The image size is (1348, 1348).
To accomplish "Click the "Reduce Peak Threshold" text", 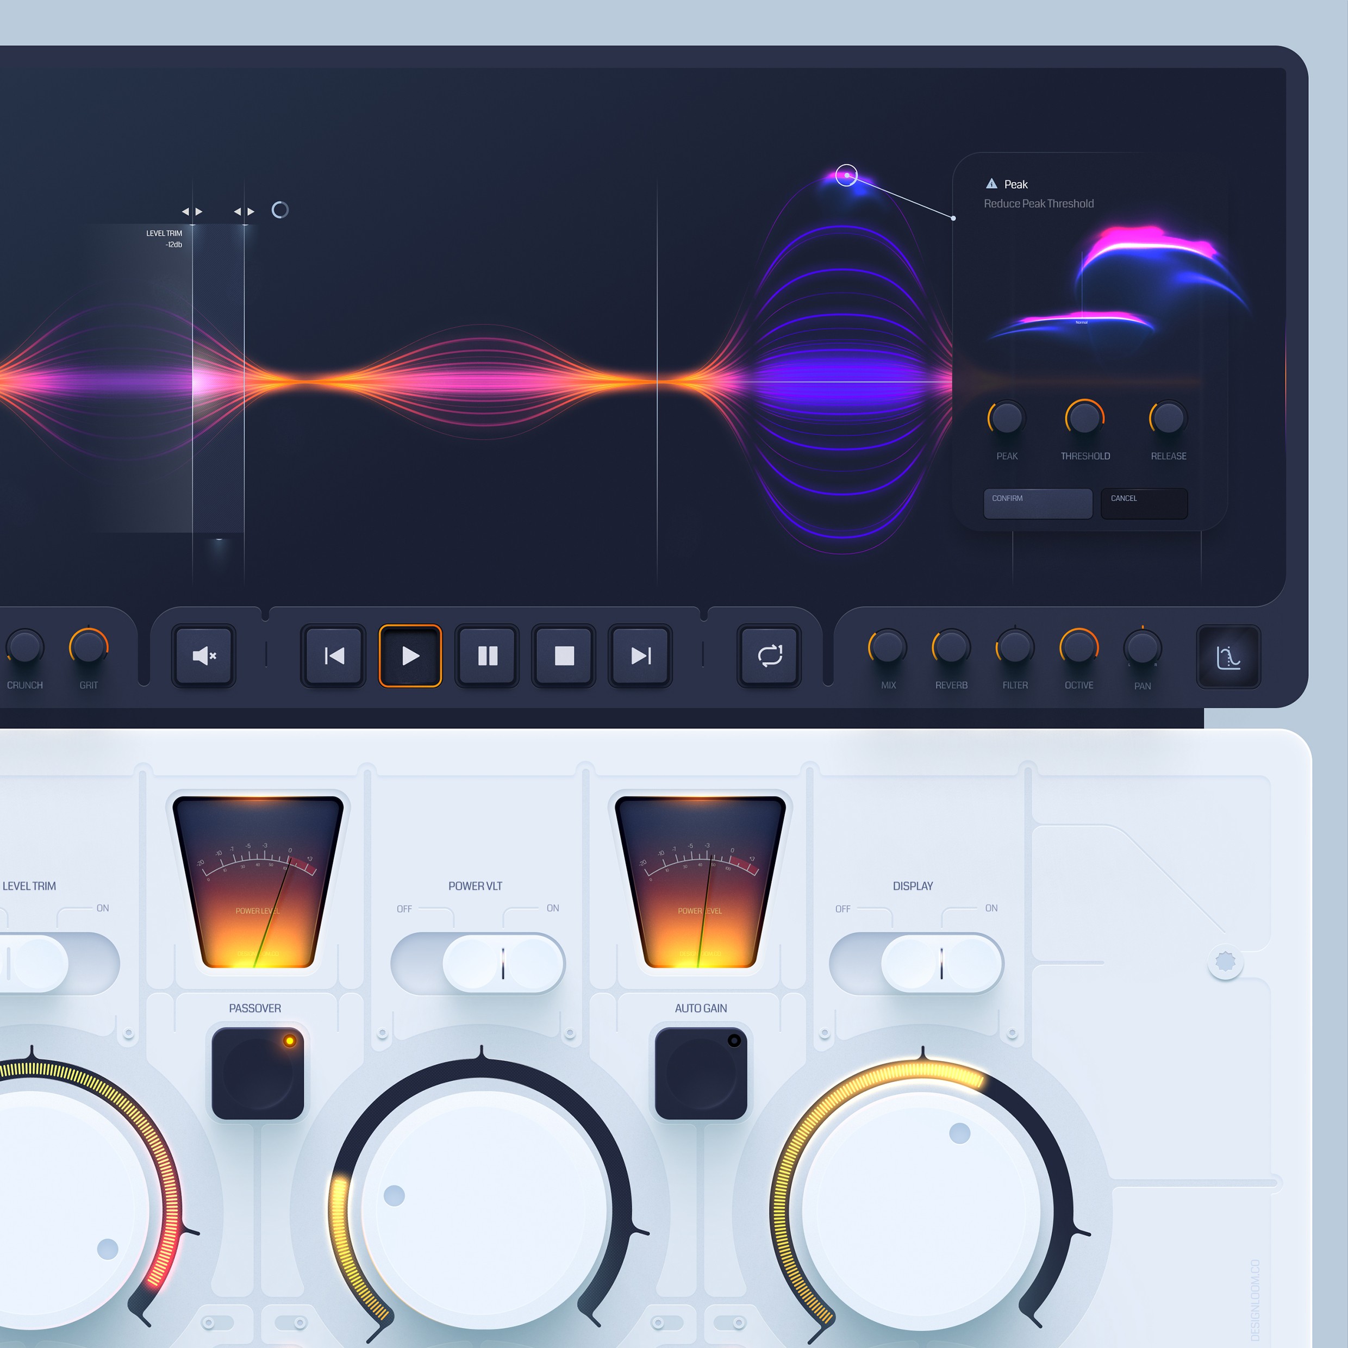I will click(x=1039, y=204).
